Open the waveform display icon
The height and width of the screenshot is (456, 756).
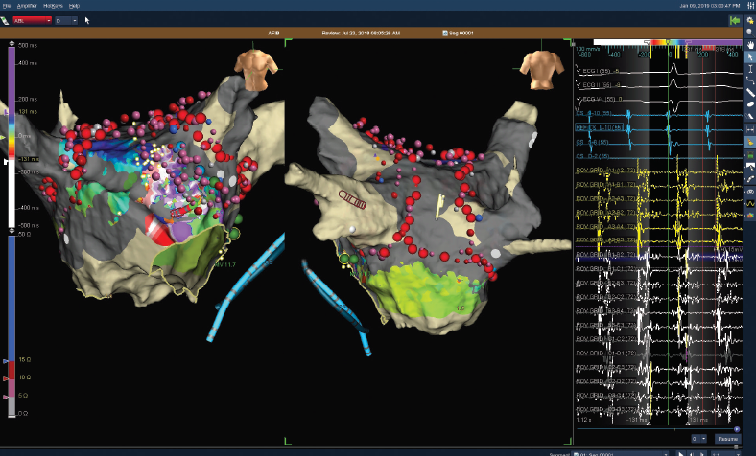coord(750,204)
